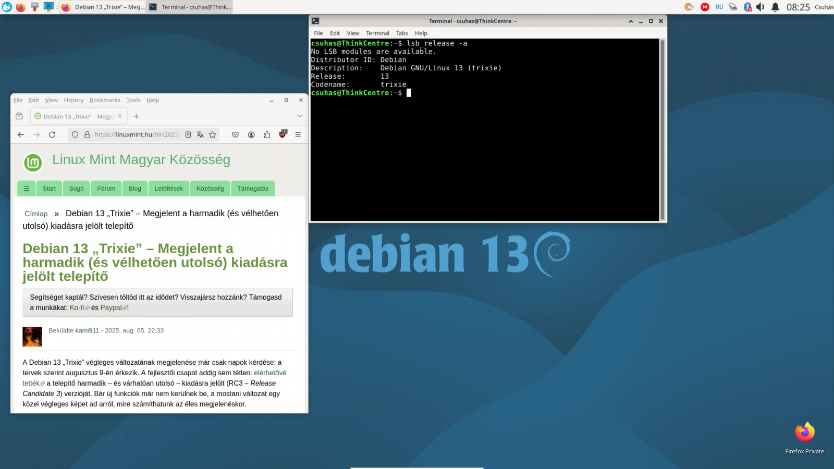This screenshot has width=834, height=469.
Task: Open the Firefox View menu
Action: click(51, 100)
